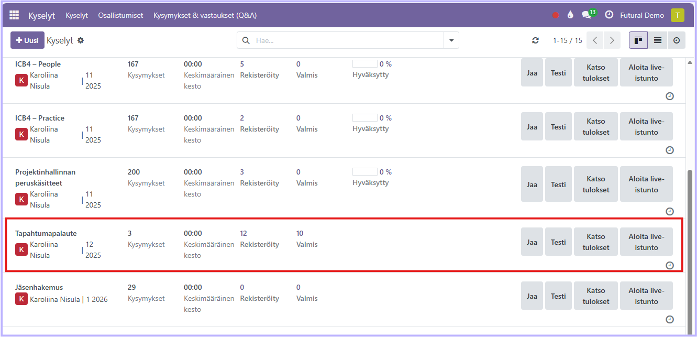This screenshot has width=697, height=337.
Task: Click the ICB4 – People progress bar
Action: (x=365, y=64)
